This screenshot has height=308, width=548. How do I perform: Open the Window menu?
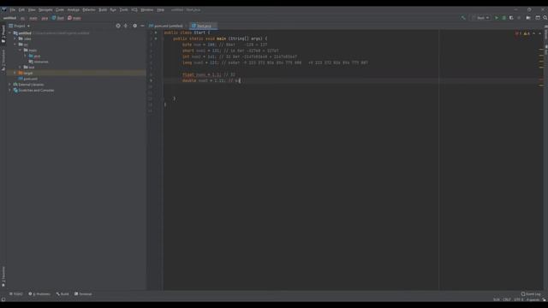pos(146,9)
